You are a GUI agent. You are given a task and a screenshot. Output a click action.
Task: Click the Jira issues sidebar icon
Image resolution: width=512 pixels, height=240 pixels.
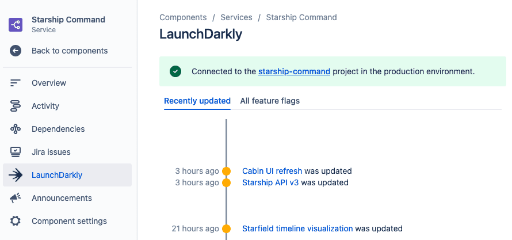tap(16, 152)
